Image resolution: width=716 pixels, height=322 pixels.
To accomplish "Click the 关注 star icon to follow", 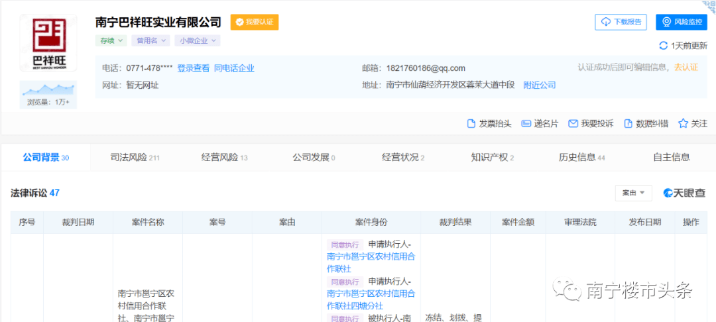I will (683, 124).
